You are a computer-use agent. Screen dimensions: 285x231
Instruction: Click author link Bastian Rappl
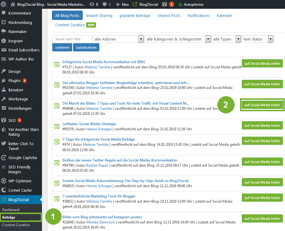point(97,165)
